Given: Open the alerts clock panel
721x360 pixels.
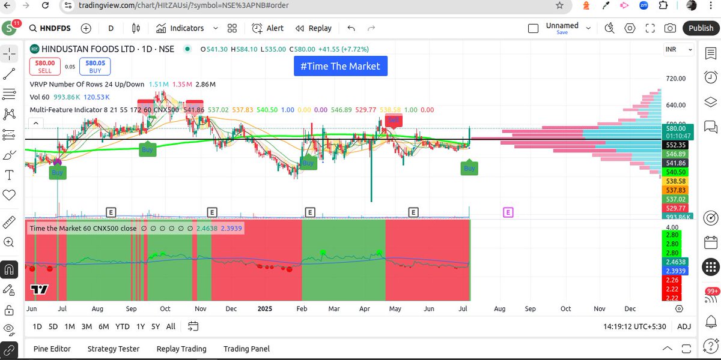Looking at the screenshot, I should click(x=710, y=77).
